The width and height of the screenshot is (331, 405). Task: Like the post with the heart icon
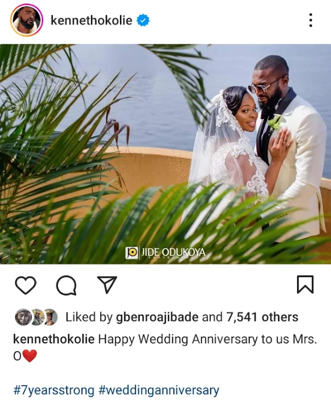point(26,285)
